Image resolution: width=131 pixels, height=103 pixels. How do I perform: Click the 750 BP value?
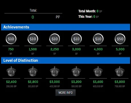point(11,49)
